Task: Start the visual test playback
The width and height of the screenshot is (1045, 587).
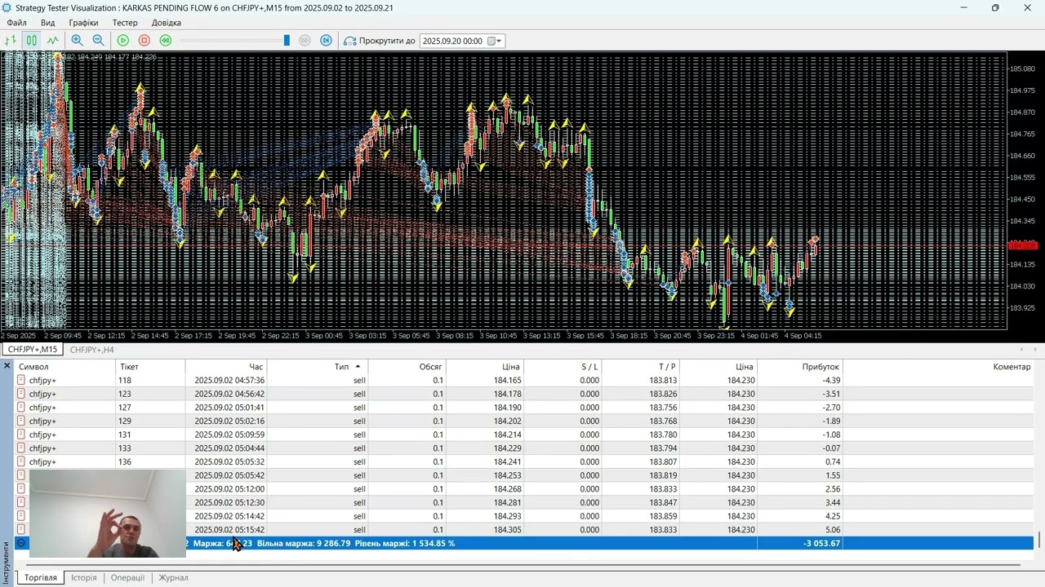Action: tap(123, 41)
